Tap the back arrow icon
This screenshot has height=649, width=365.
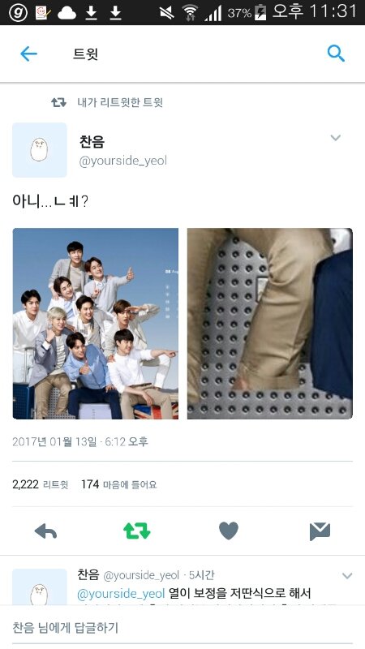pyautogui.click(x=28, y=54)
